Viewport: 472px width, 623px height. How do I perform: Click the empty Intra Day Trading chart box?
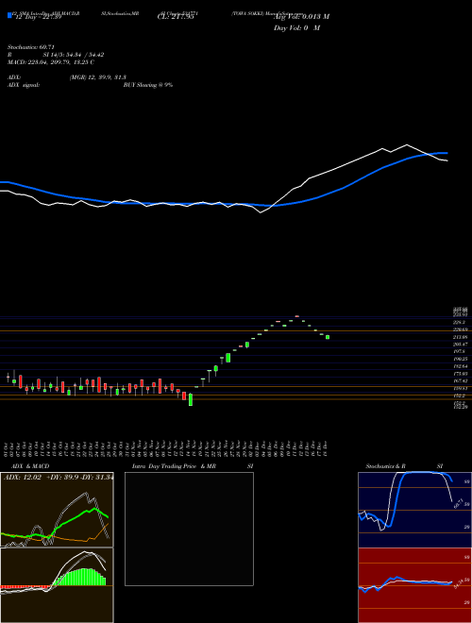(x=189, y=529)
